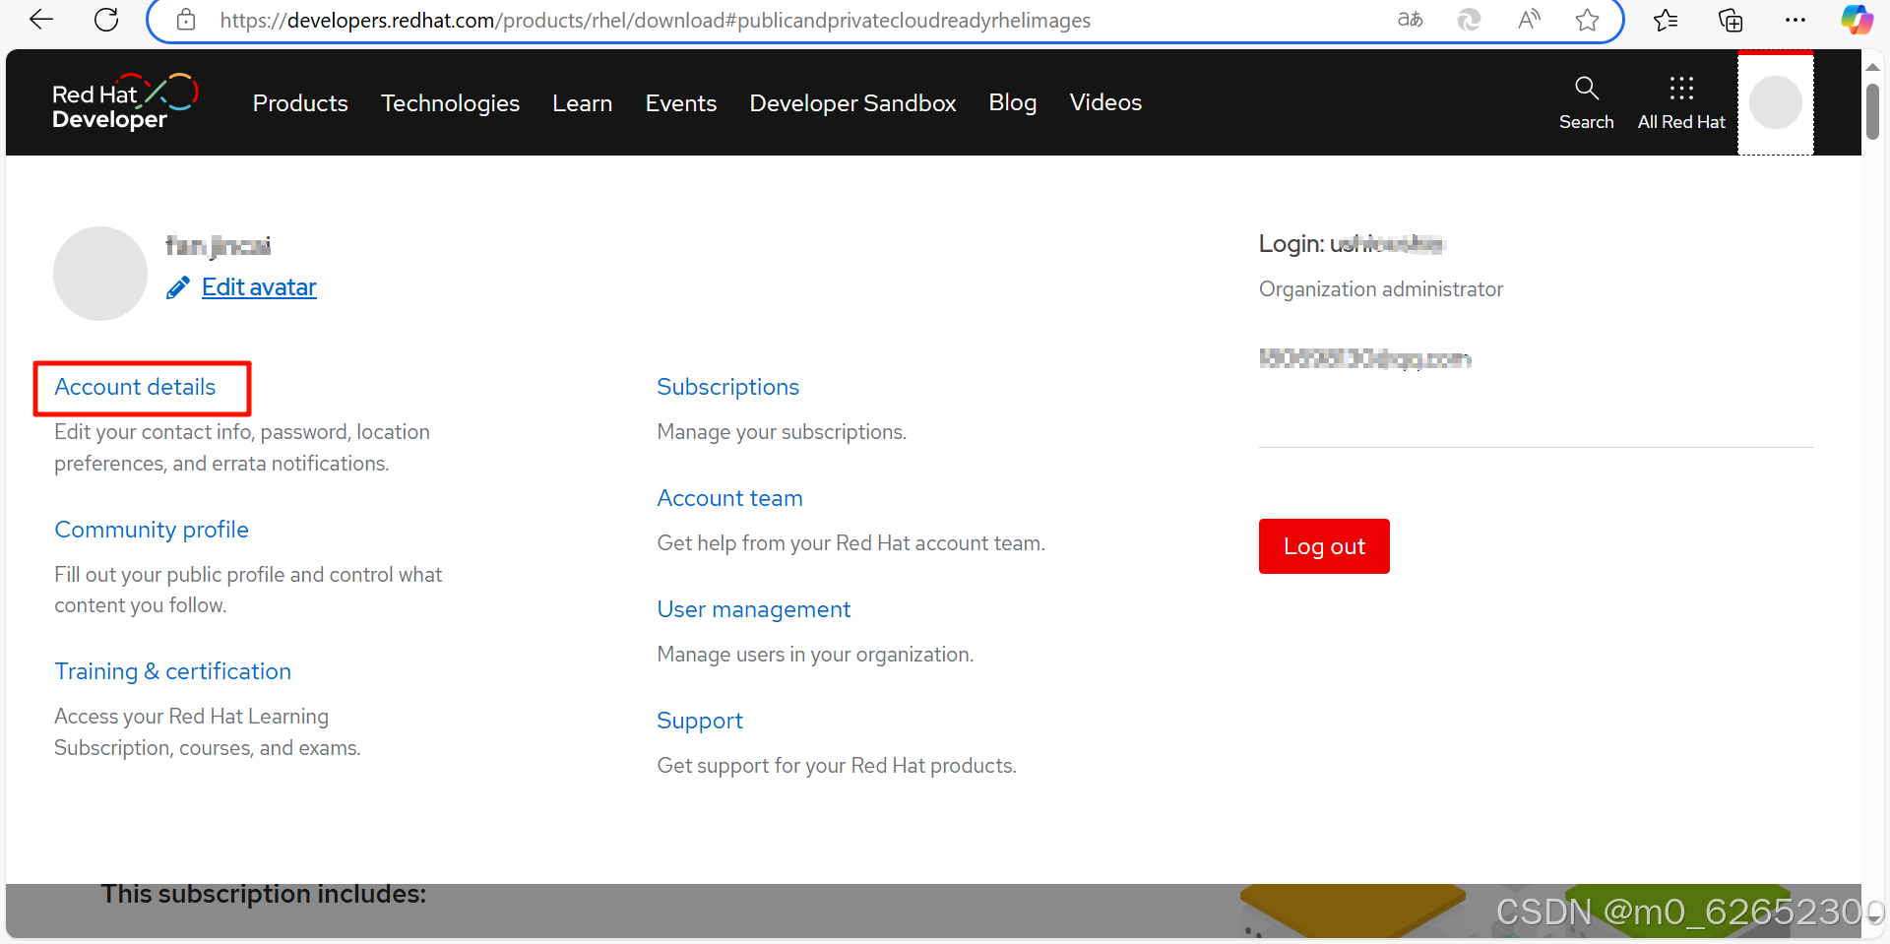Viewport: 1890px width, 944px height.
Task: Go back with the browser back arrow
Action: coord(41,20)
